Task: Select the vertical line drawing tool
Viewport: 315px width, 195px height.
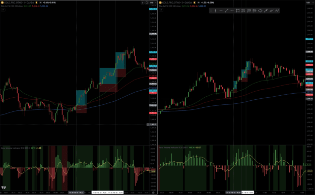Action: (215, 11)
